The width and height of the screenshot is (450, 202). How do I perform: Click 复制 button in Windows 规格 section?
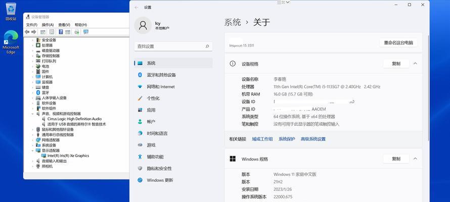396,159
